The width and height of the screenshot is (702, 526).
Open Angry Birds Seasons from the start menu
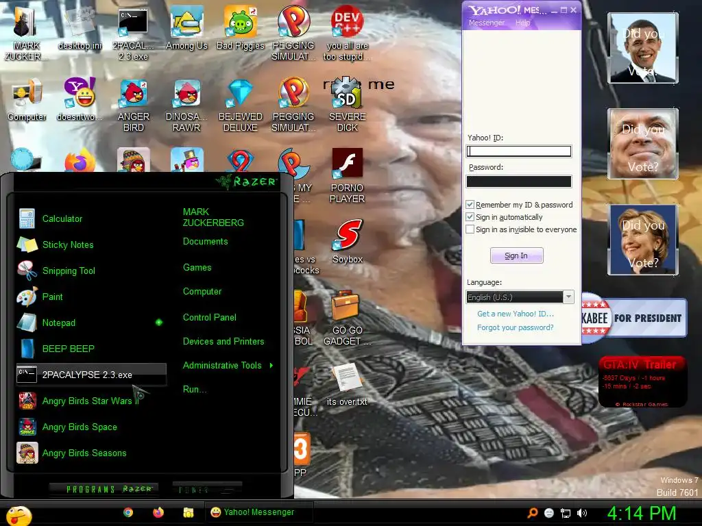91,453
